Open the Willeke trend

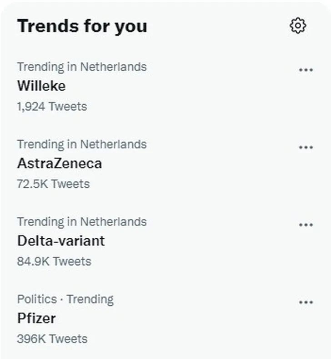(41, 86)
